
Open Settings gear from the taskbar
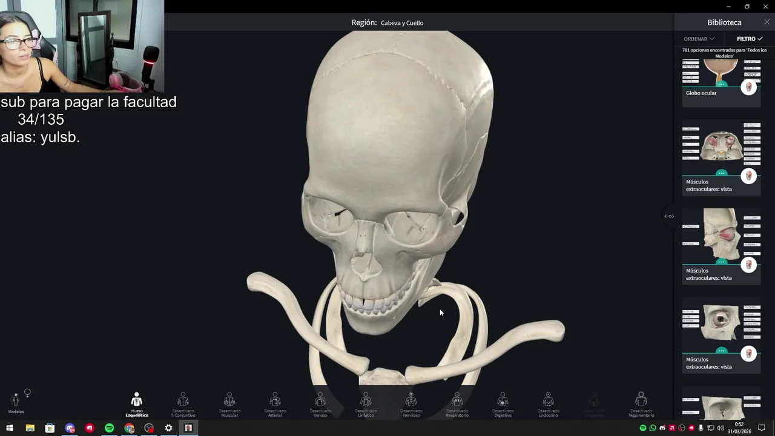click(168, 428)
